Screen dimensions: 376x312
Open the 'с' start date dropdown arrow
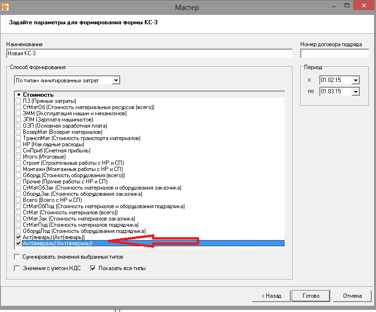(x=356, y=80)
